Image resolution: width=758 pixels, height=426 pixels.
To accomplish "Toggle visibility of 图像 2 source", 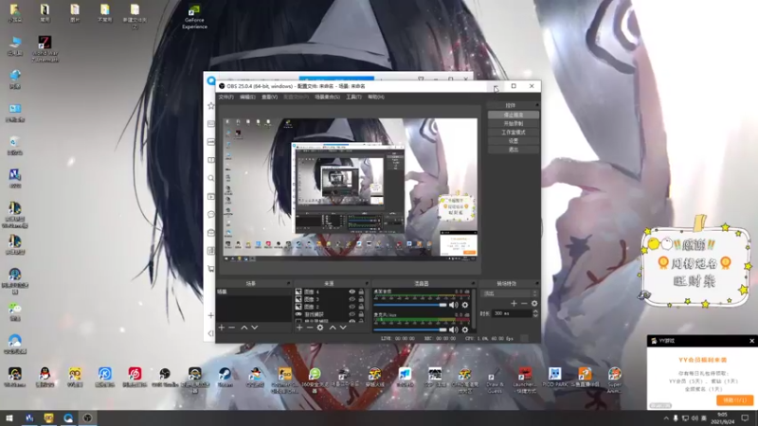I will click(352, 307).
